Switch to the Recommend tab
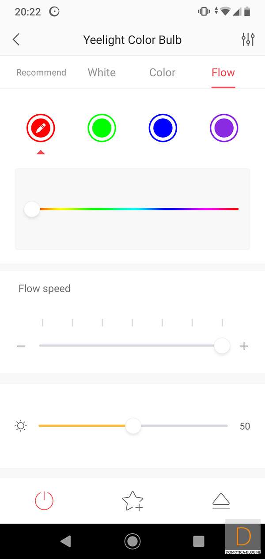The width and height of the screenshot is (265, 559). tap(41, 72)
